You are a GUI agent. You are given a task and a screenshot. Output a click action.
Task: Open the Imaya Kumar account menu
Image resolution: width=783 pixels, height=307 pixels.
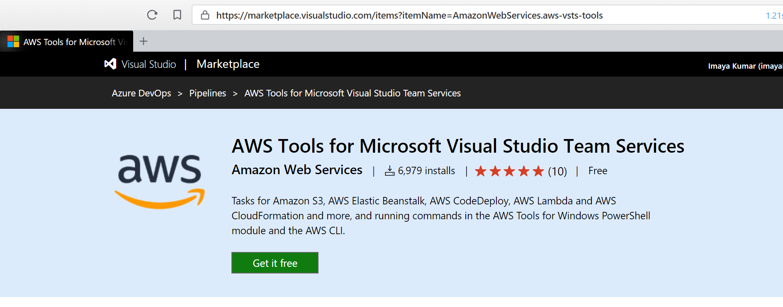click(745, 66)
